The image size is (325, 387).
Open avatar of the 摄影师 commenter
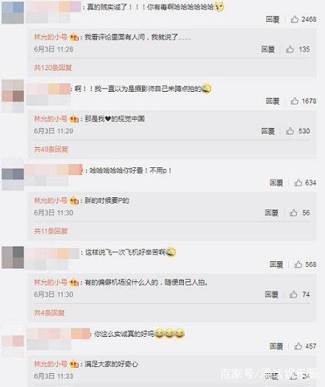(13, 96)
